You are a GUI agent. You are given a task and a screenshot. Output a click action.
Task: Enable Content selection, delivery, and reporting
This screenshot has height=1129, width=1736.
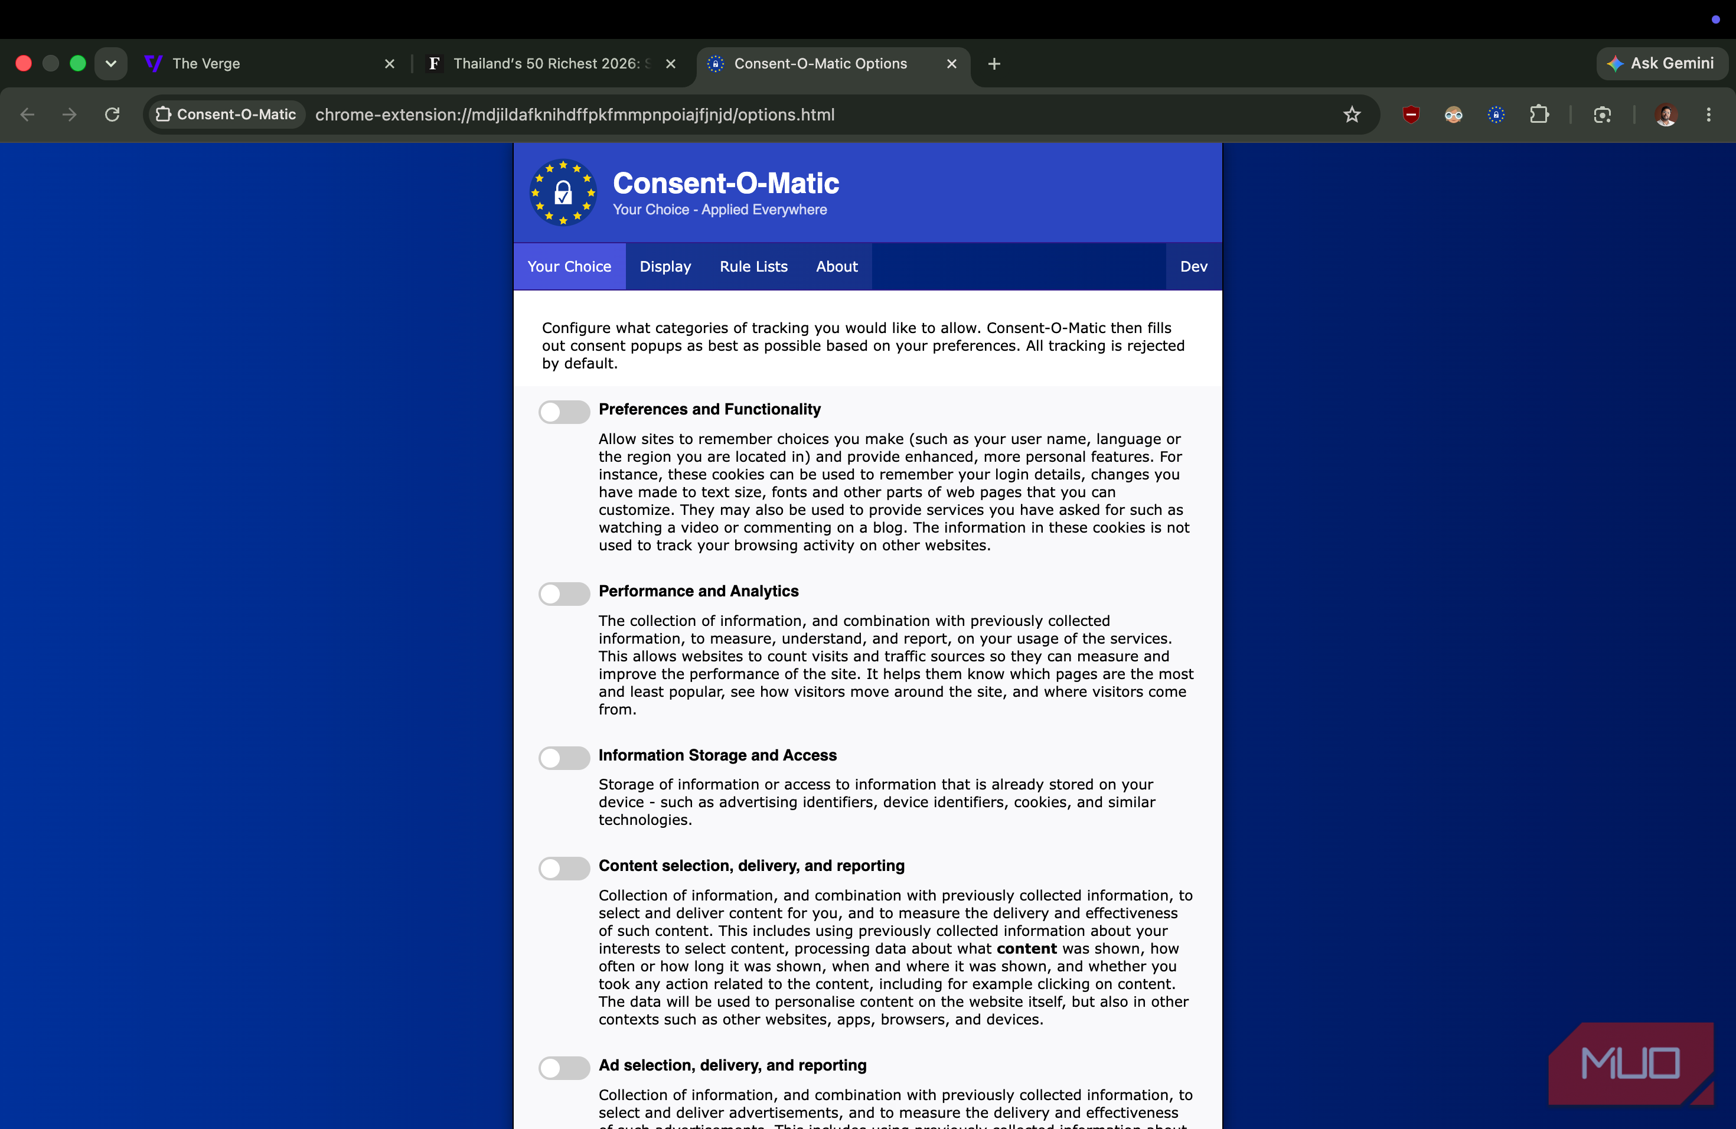(x=564, y=868)
